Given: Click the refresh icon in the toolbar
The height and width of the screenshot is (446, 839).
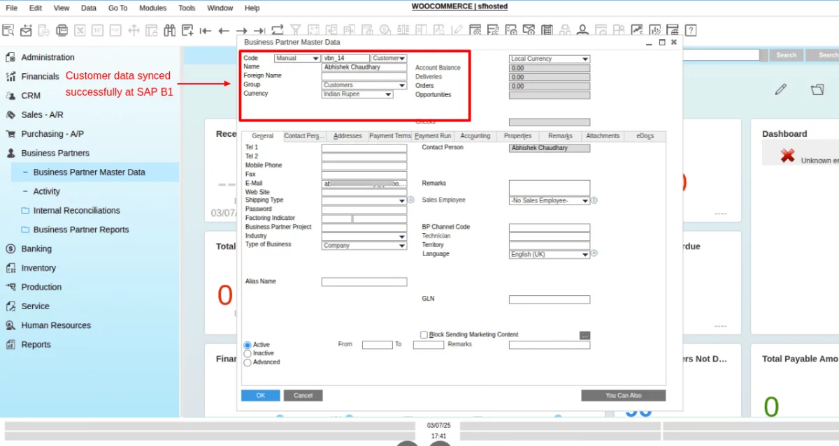Looking at the screenshot, I should click(x=276, y=30).
